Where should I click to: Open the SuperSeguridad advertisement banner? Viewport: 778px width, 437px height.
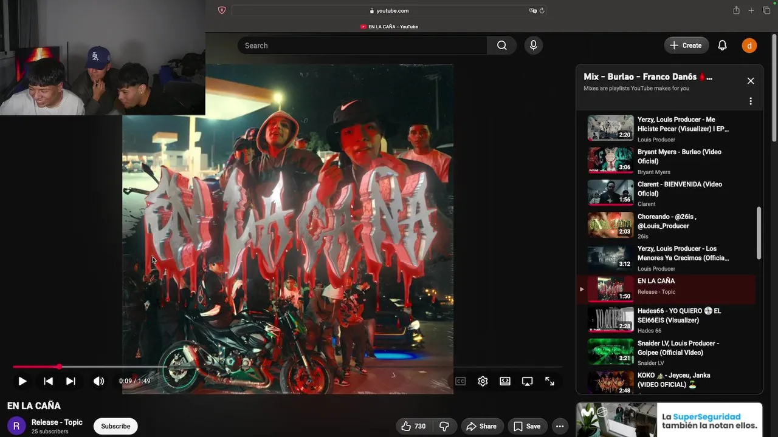coord(669,419)
